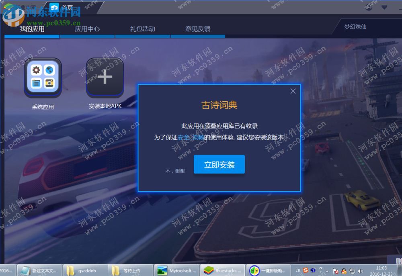The width and height of the screenshot is (402, 276).
Task: Open the 系统应用 system apps folder
Action: (x=43, y=78)
